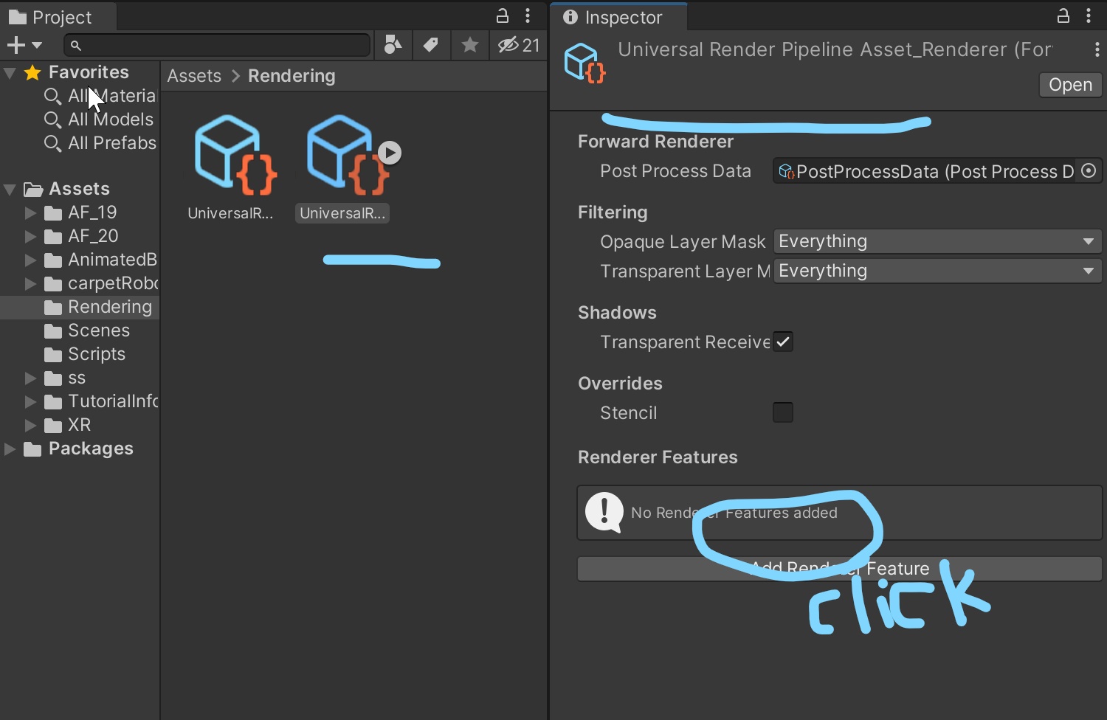Select the AF_20 folder
This screenshot has width=1107, height=720.
80,236
